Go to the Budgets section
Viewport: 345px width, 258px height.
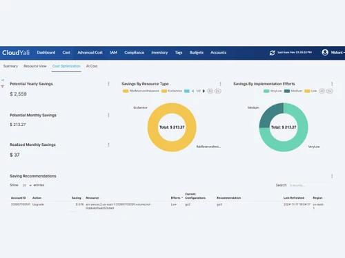point(197,52)
